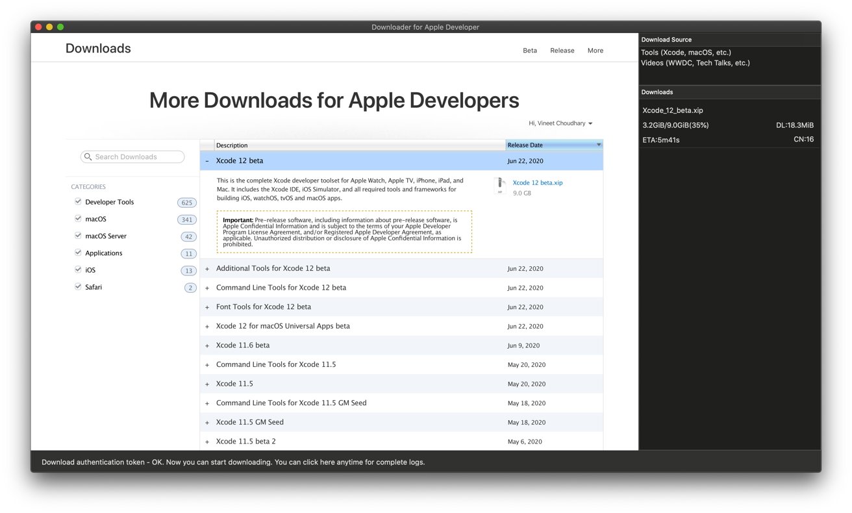Click the Downloads page title link

point(98,49)
